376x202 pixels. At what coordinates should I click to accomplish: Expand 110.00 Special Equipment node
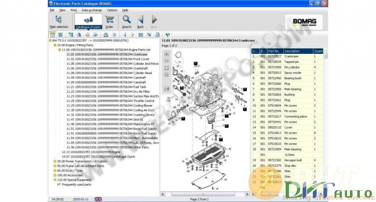[55, 180]
